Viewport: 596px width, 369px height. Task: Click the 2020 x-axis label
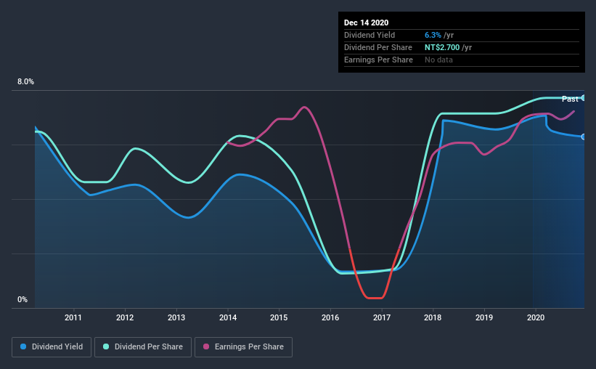(x=536, y=317)
